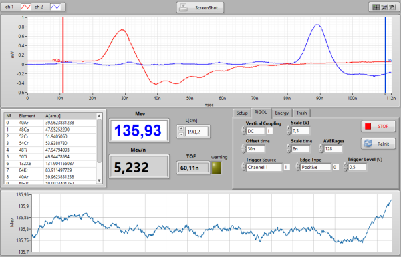Click the TOF indicator showing 60,11n

[193, 168]
